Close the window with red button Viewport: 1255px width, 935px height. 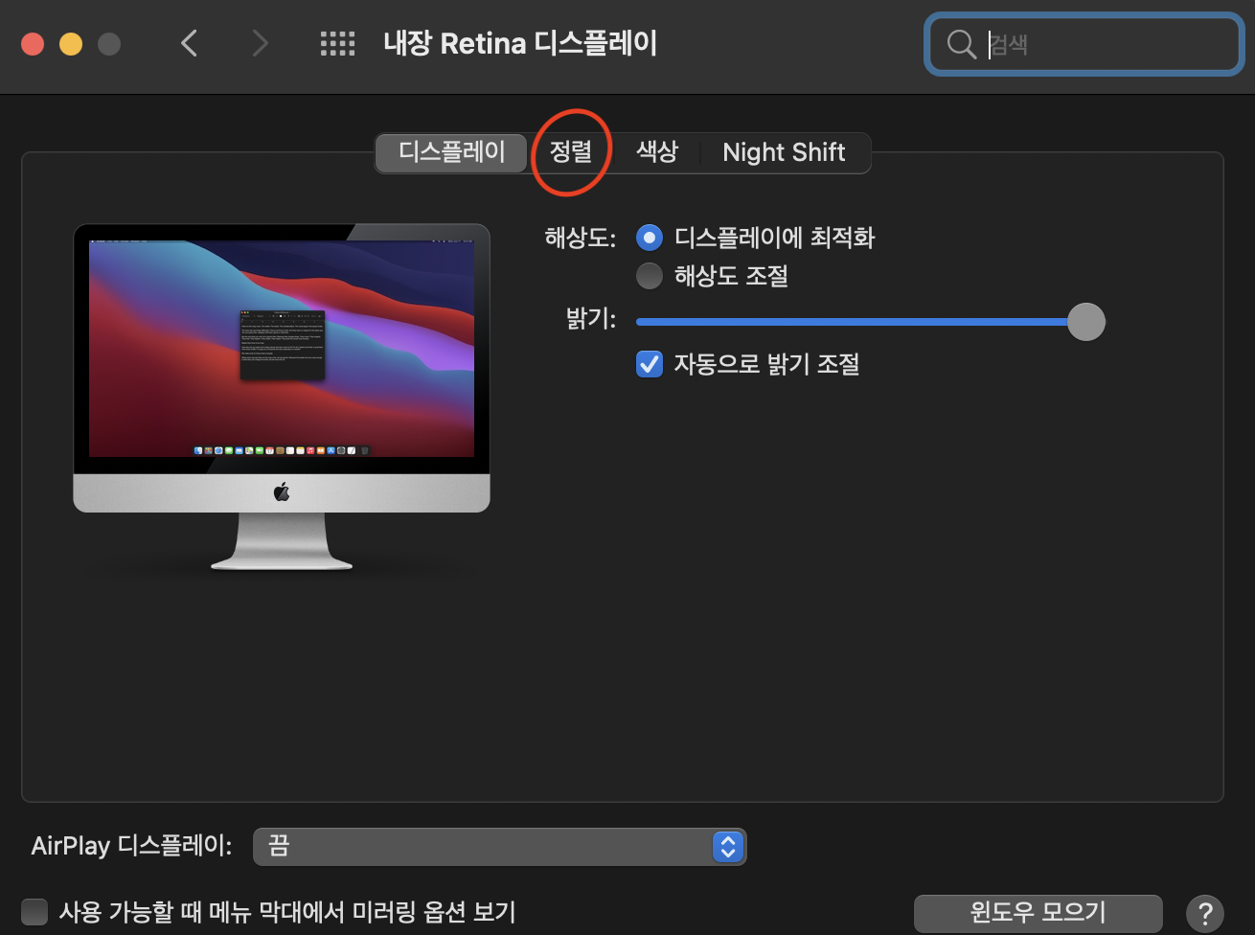33,44
